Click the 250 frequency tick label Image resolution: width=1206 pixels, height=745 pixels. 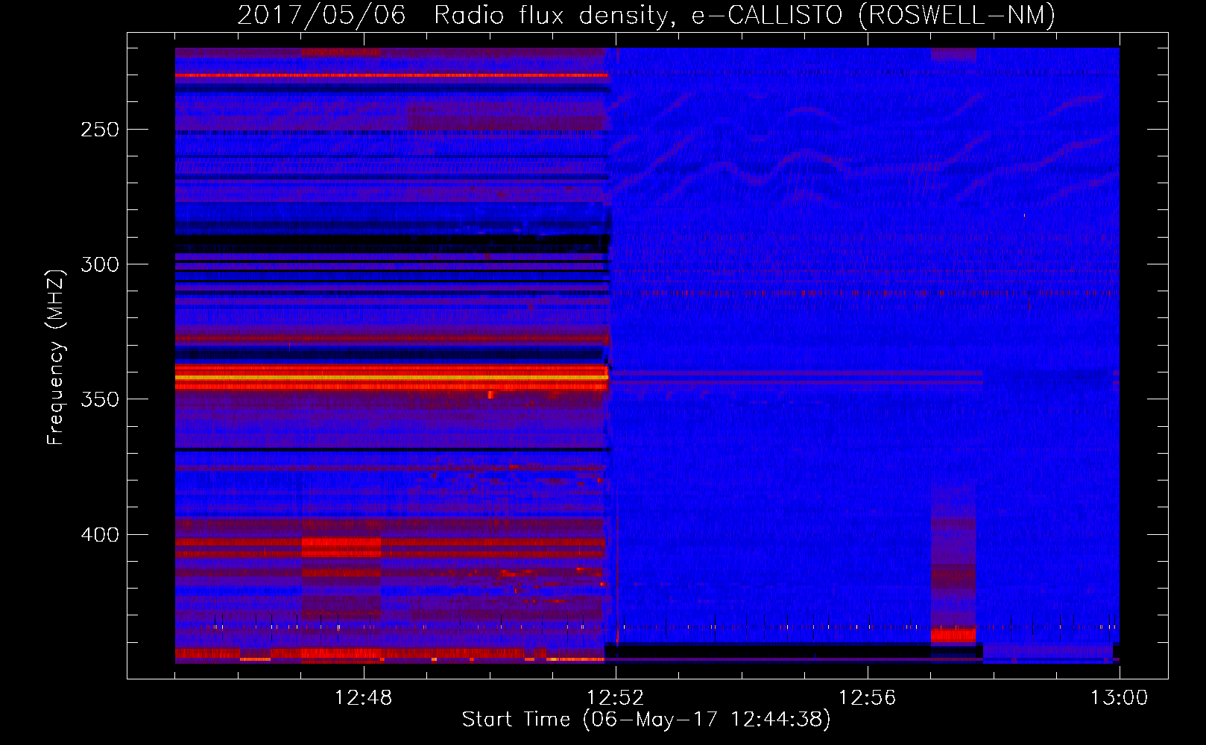pos(100,130)
